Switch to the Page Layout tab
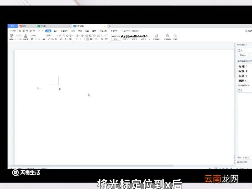The image size is (252, 189). 64,31
